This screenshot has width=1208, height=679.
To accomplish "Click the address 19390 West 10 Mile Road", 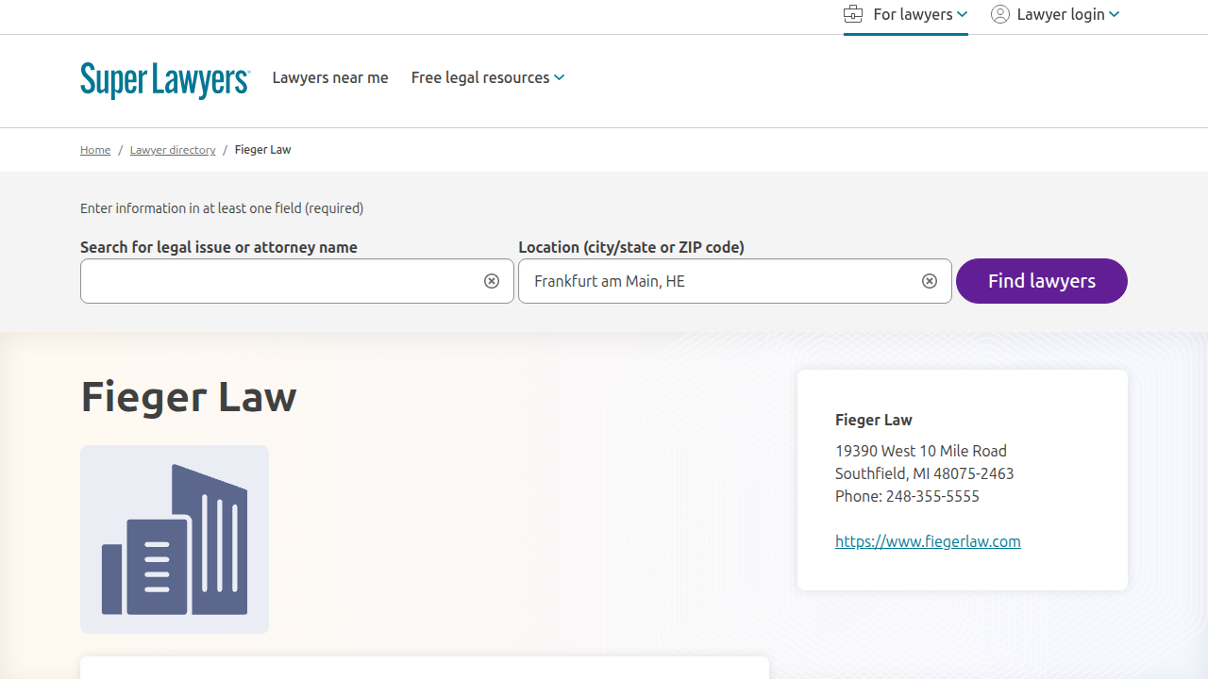I will (921, 451).
